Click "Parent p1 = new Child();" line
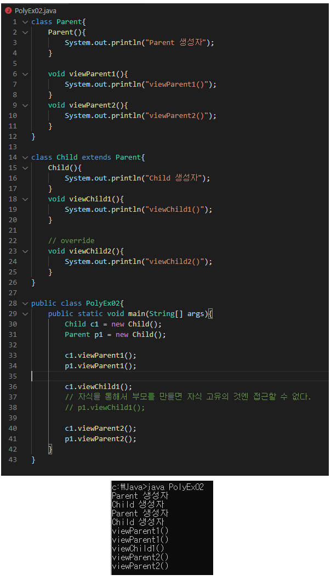 pos(115,334)
